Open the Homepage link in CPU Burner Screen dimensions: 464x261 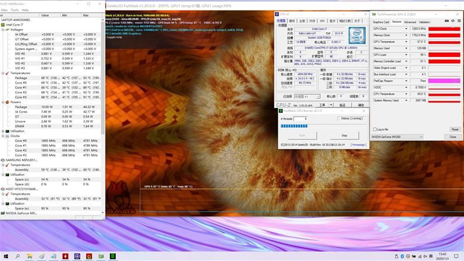coord(358,144)
